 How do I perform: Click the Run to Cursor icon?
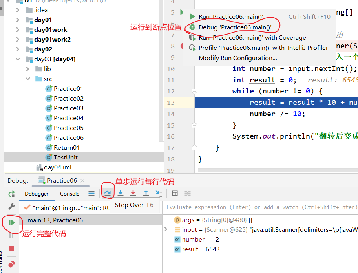coord(159,193)
